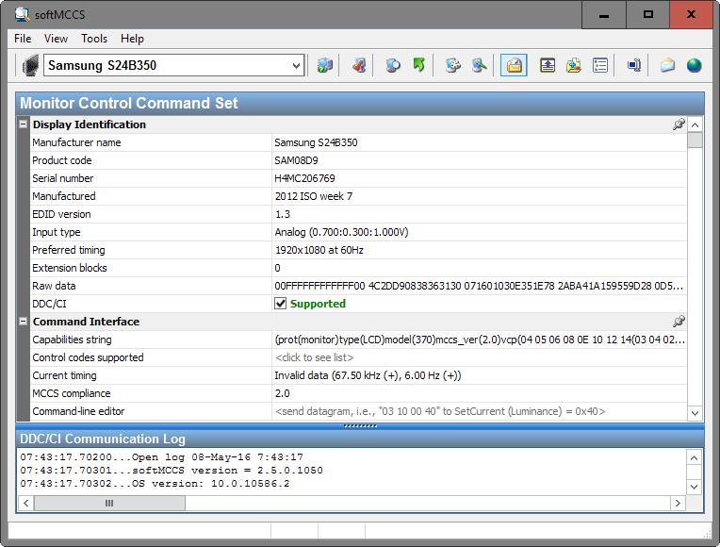Click the dotted splitter grip above the log

pyautogui.click(x=360, y=425)
